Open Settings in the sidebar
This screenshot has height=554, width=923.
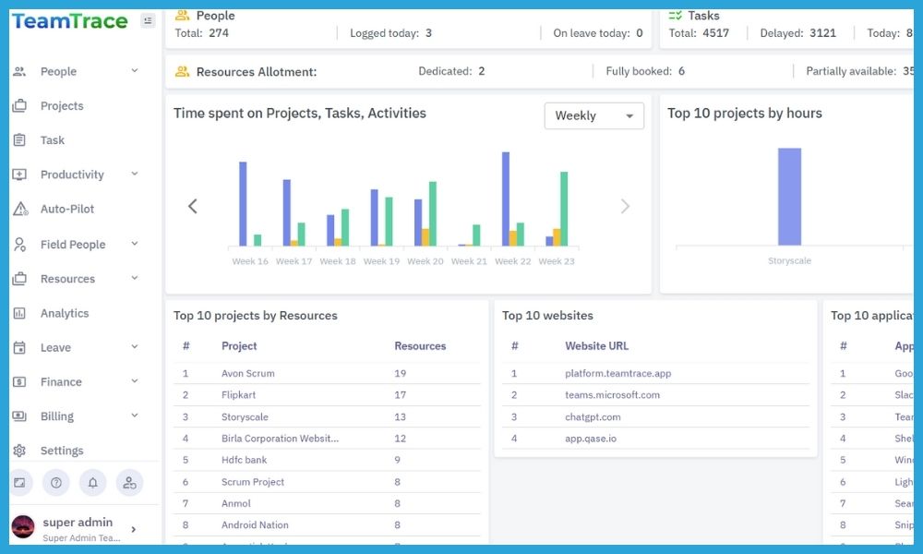(x=62, y=451)
